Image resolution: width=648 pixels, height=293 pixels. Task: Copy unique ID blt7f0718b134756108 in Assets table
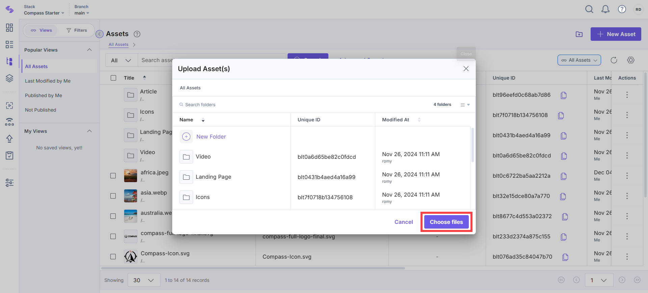pos(561,116)
